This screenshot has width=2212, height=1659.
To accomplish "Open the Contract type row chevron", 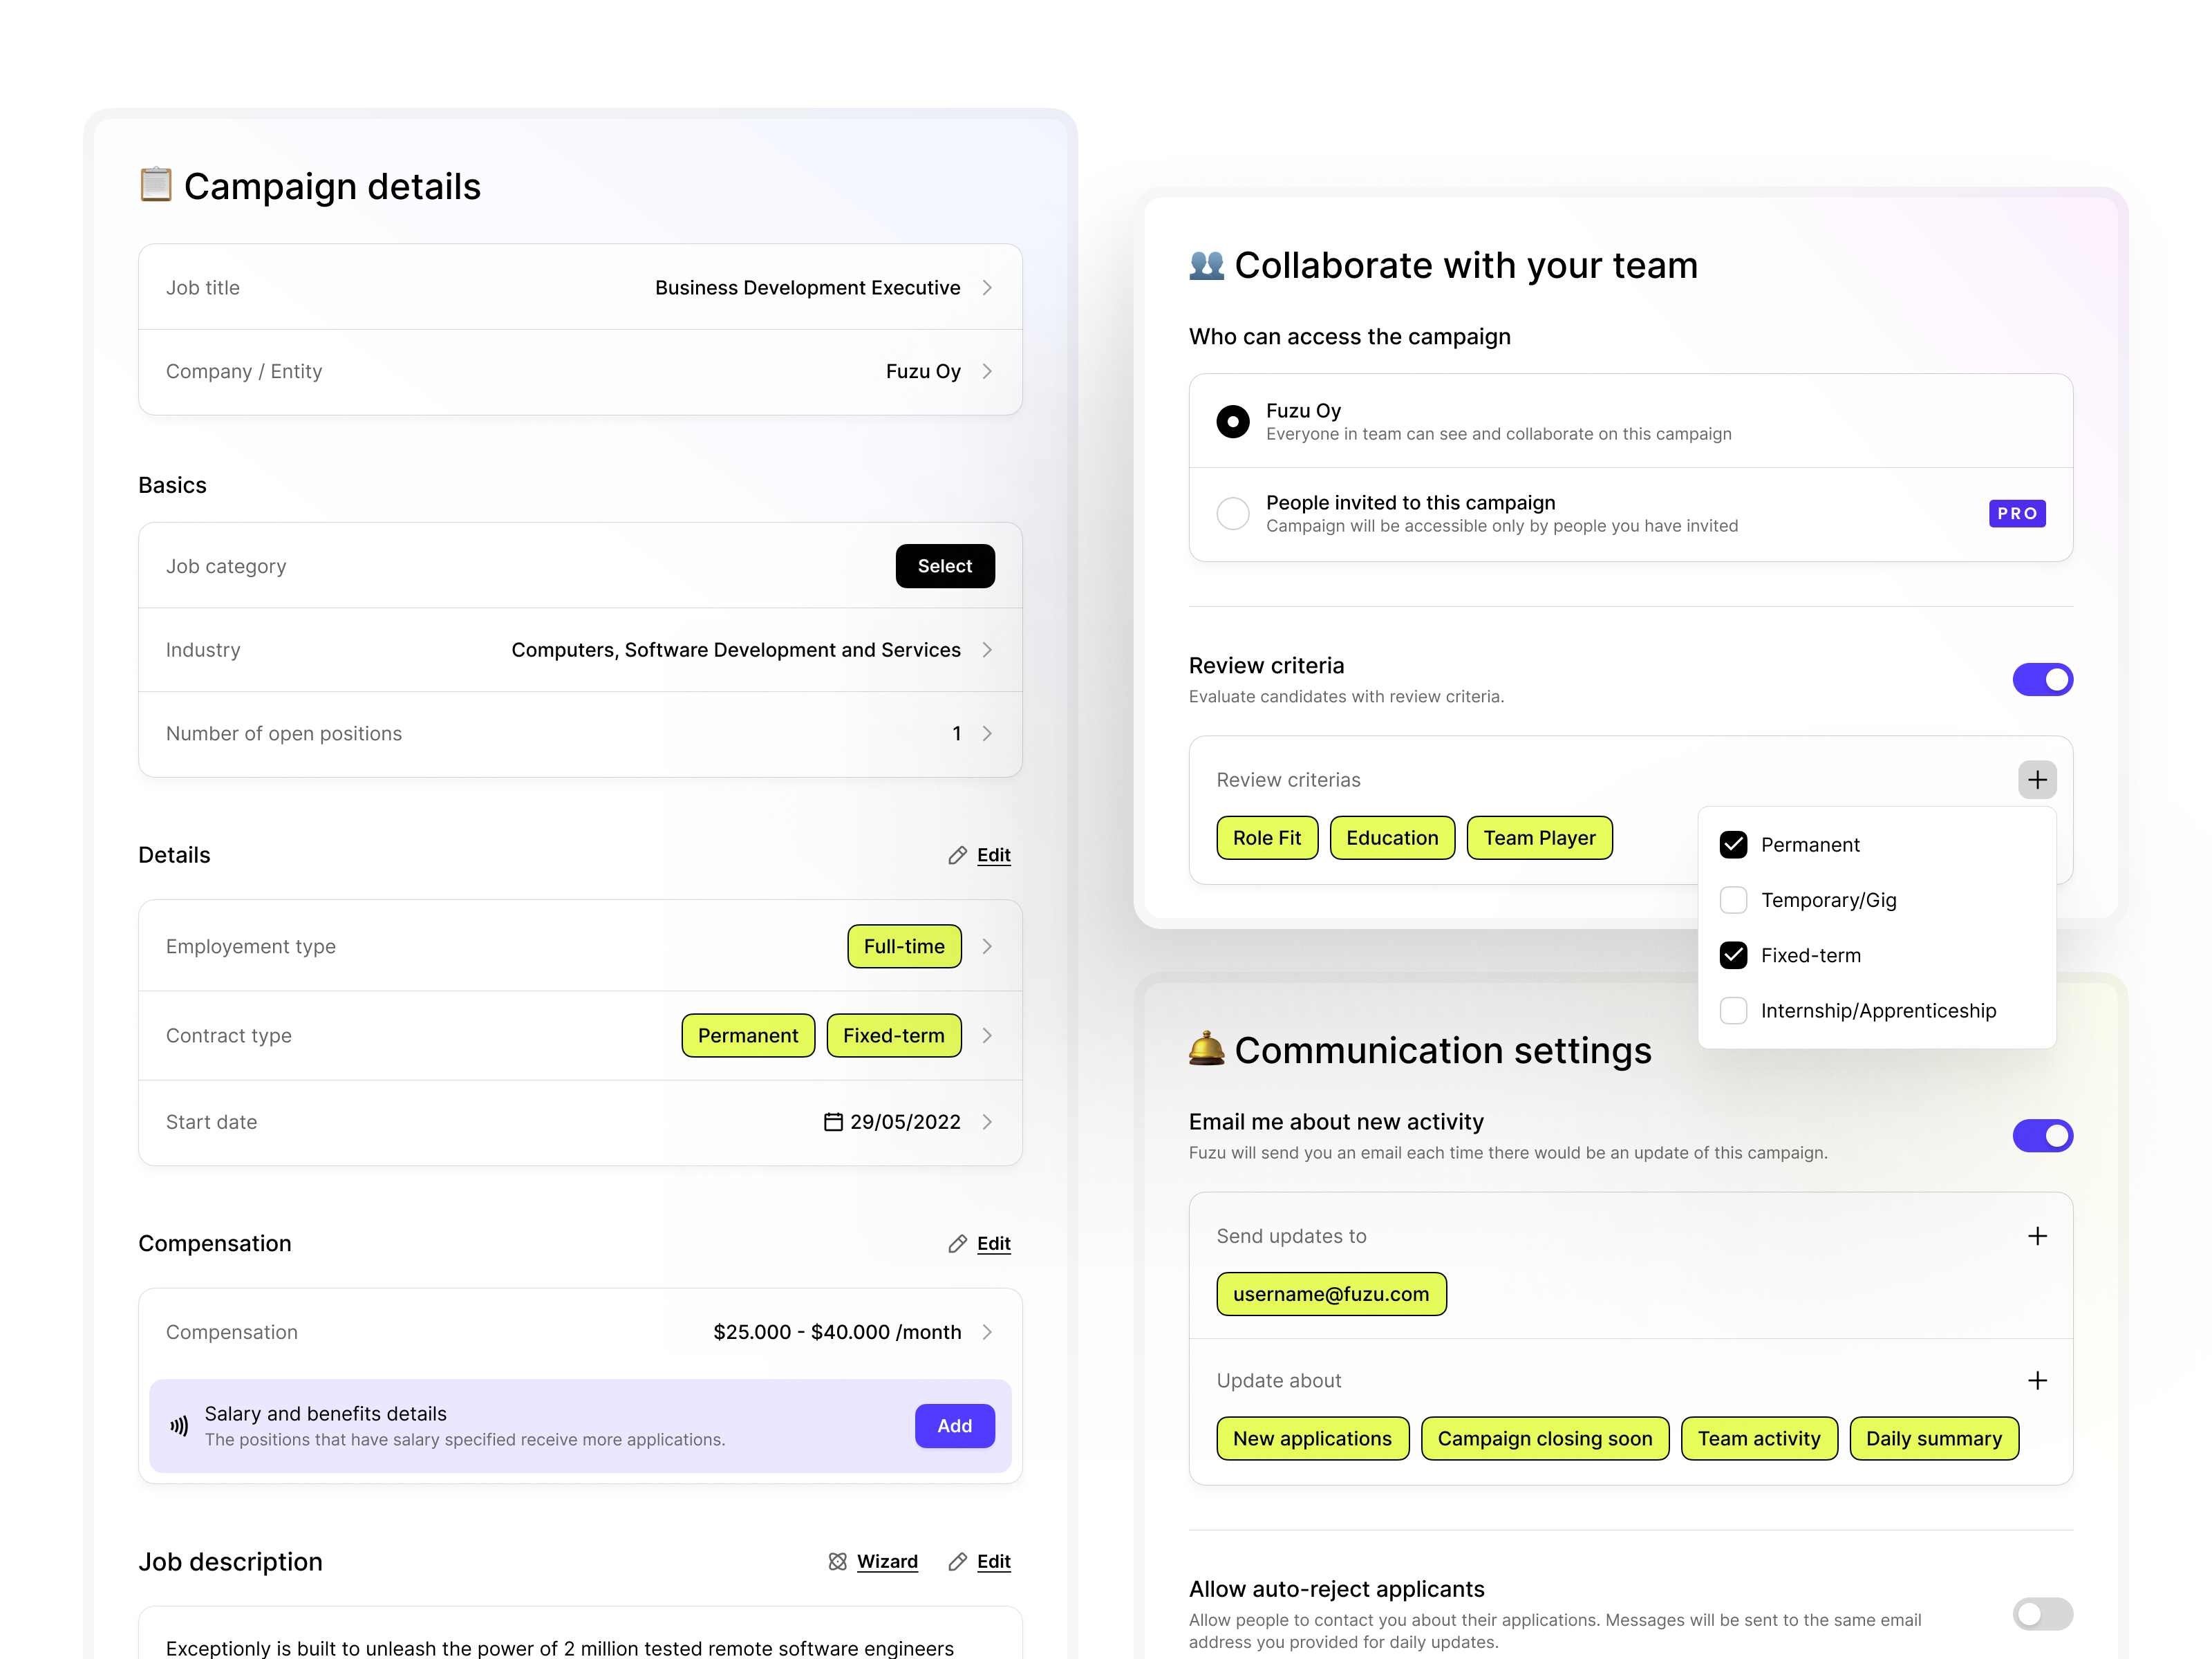I will (988, 1035).
